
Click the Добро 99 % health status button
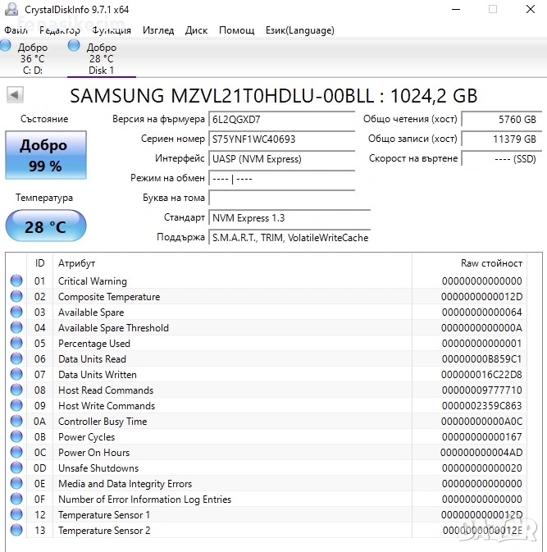[x=45, y=156]
